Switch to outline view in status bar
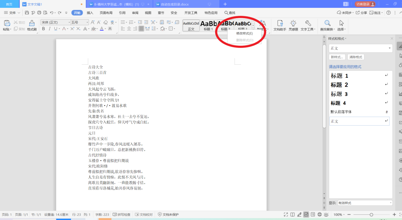This screenshot has height=220, width=402. pos(313,214)
